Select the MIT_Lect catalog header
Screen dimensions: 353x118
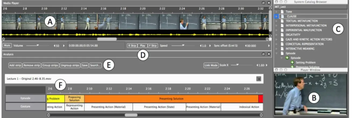tap(311, 7)
